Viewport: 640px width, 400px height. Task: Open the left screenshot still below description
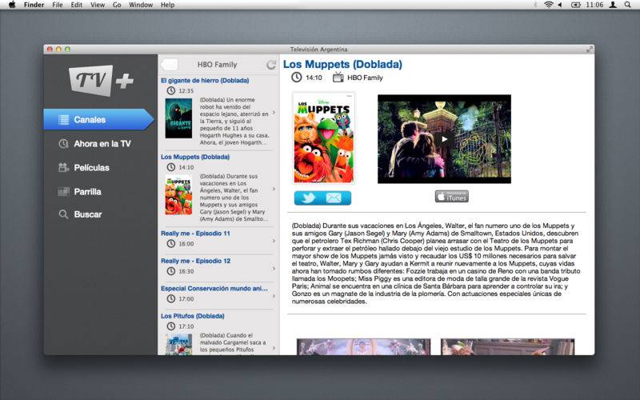[363, 346]
